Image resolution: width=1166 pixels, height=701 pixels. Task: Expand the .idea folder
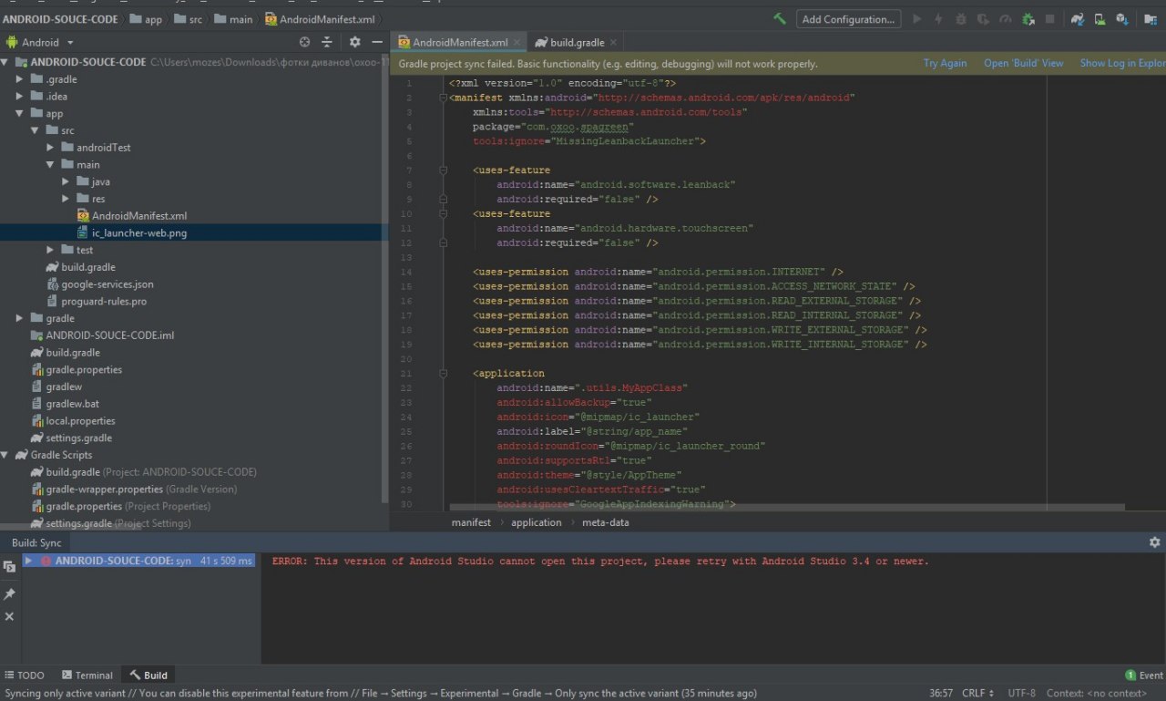[20, 97]
